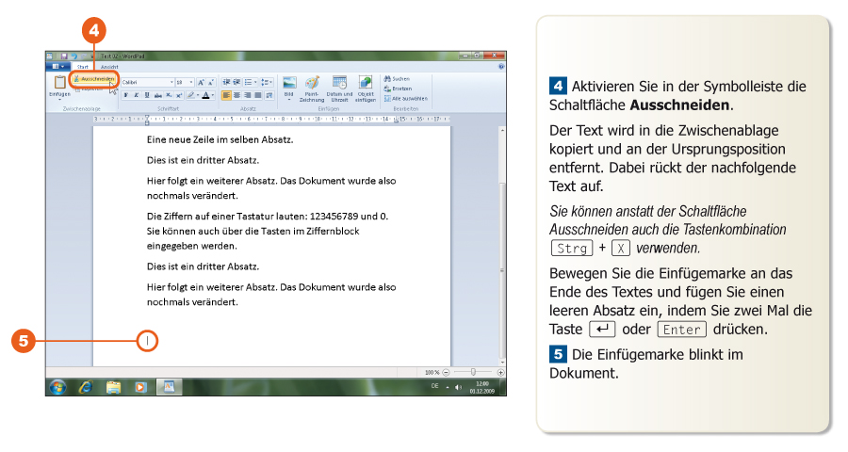848x452 pixels.
Task: Click the Ausschneiden (cut) button
Action: 93,79
